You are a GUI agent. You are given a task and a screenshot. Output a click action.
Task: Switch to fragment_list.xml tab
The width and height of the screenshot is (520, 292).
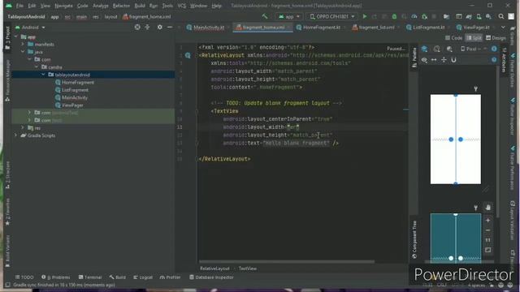pos(374,27)
